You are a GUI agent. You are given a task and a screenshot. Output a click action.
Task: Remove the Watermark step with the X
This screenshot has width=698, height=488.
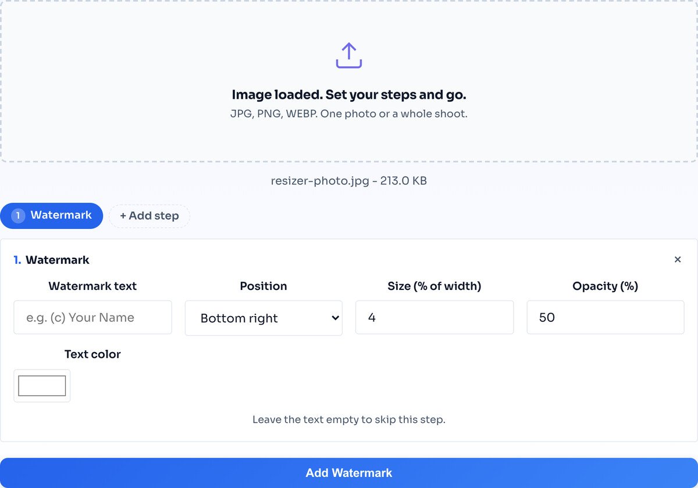pos(678,260)
